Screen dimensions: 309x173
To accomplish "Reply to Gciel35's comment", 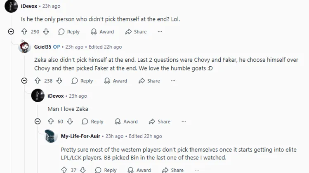I will [82, 81].
